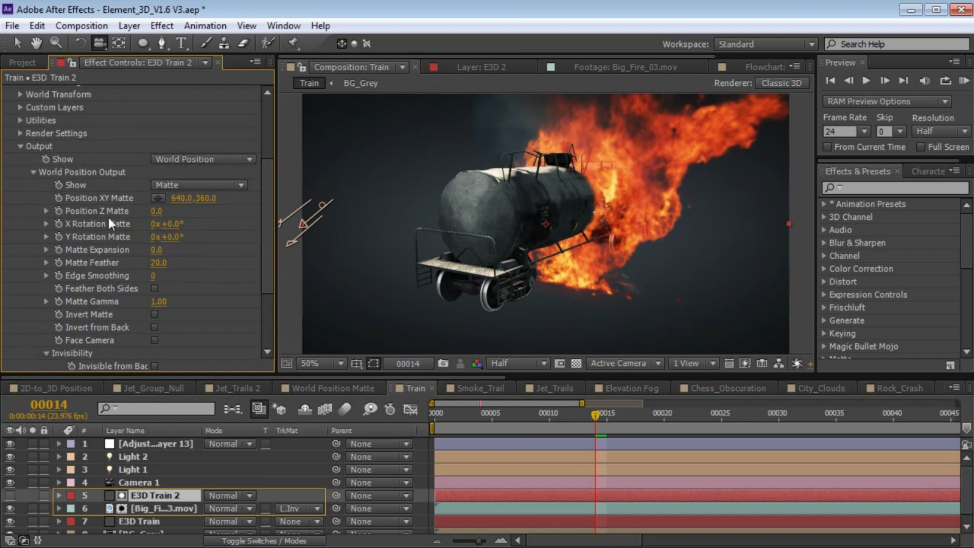Image resolution: width=974 pixels, height=548 pixels.
Task: Select the Pen tool
Action: (x=161, y=43)
